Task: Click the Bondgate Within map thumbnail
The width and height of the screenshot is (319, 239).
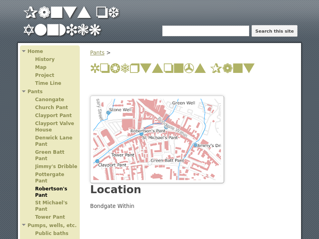Action: pyautogui.click(x=157, y=139)
